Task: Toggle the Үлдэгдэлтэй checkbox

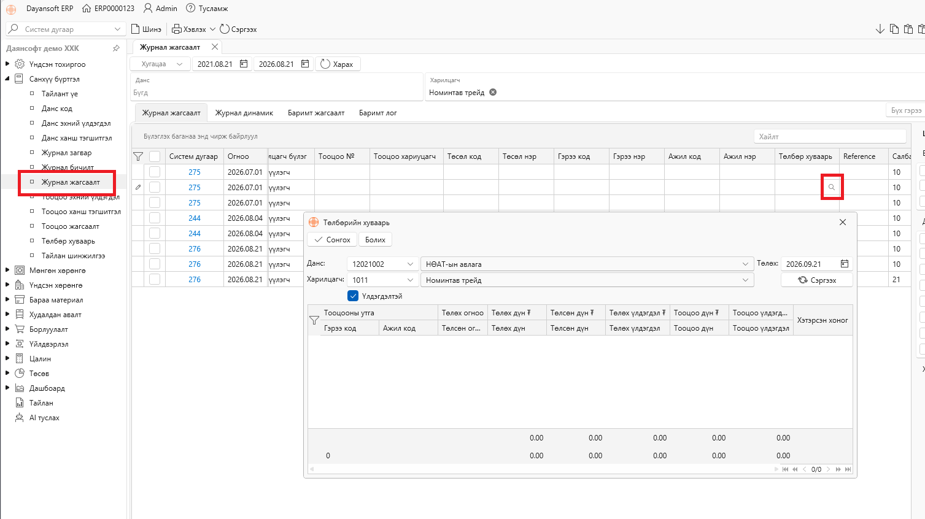Action: coord(353,296)
